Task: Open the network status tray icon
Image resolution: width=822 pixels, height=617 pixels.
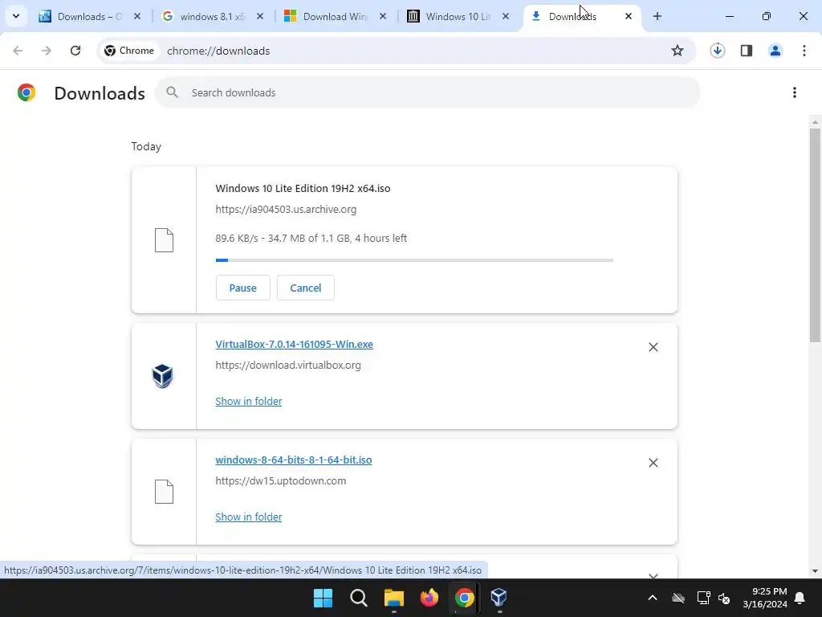Action: coord(703,598)
